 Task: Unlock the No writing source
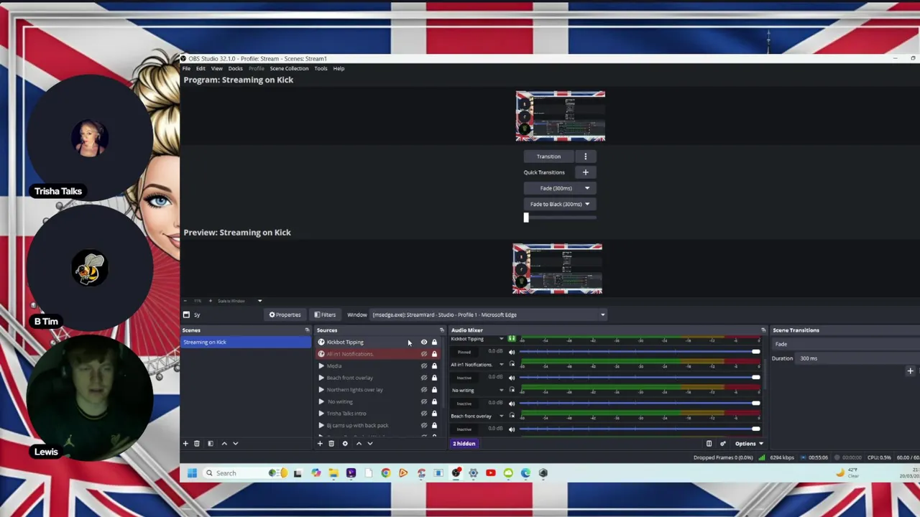[434, 401]
